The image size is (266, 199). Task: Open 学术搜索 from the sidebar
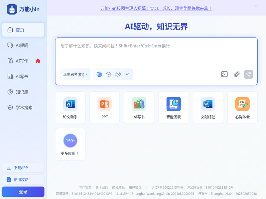click(23, 107)
